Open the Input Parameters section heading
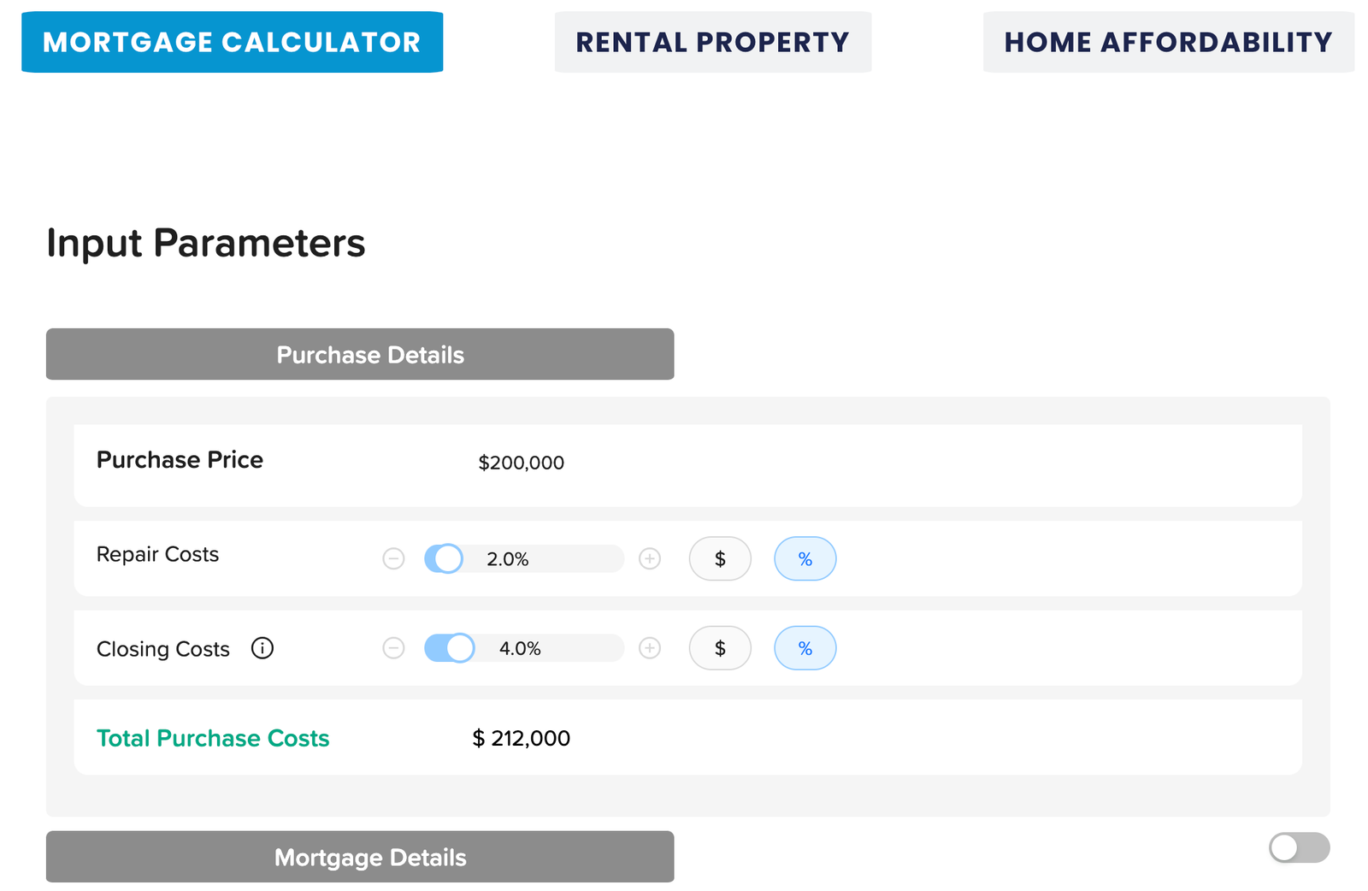 206,244
